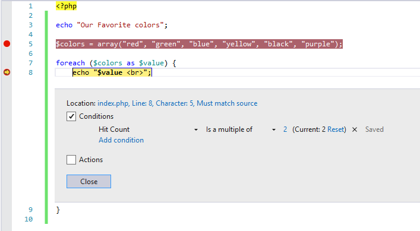Image resolution: width=420 pixels, height=231 pixels.
Task: Click the "Our Favorite colors" string
Action: point(120,25)
